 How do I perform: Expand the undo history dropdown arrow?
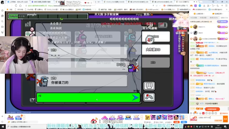(x=215, y=6)
